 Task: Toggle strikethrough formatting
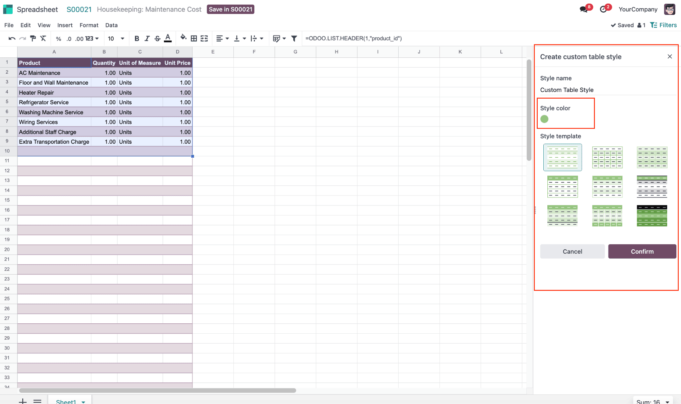pos(157,39)
